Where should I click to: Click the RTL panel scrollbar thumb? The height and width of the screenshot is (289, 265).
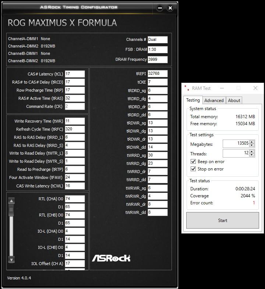pyautogui.click(x=11, y=210)
